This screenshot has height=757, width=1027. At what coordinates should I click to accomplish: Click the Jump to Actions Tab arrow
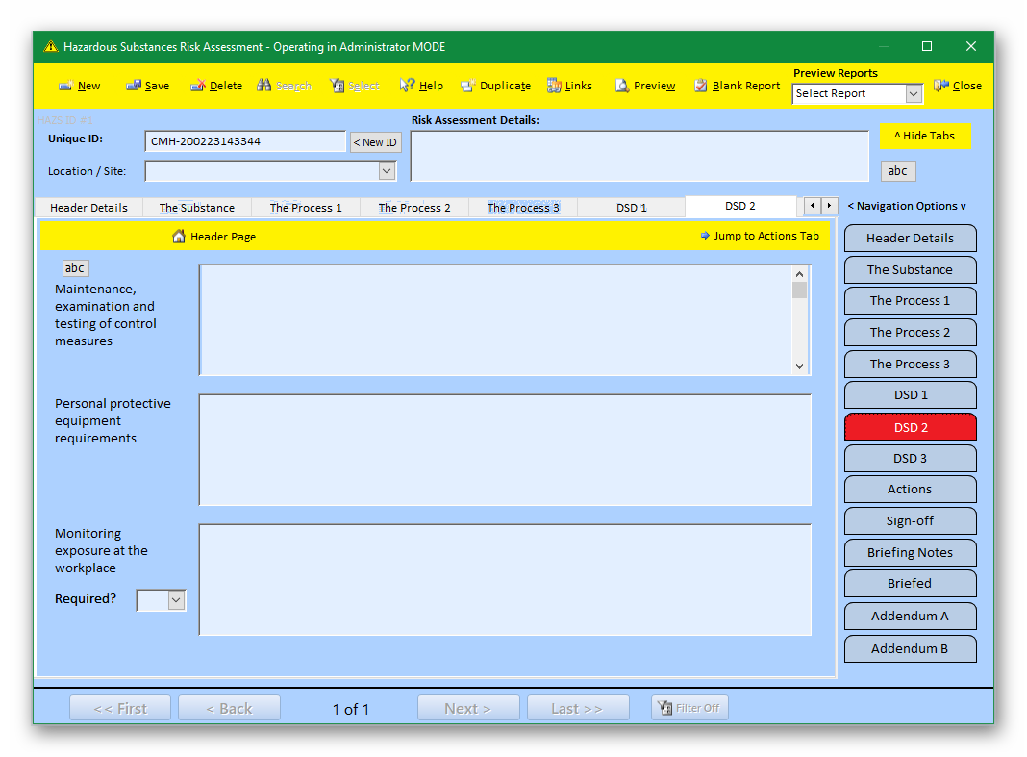tap(705, 236)
